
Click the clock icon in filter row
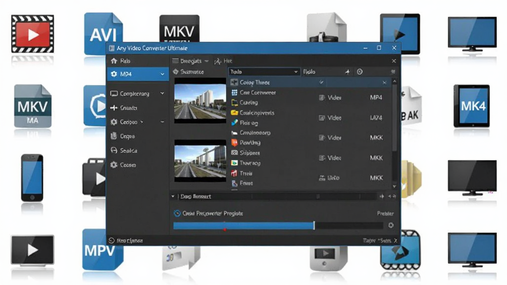click(359, 72)
